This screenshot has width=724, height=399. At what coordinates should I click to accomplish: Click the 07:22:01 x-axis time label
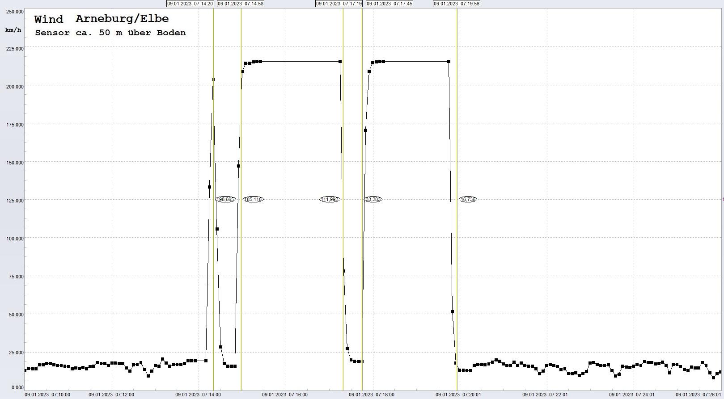[x=545, y=395]
